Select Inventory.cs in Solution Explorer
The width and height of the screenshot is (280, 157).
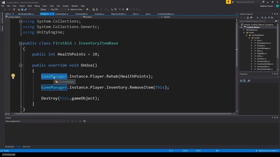click(x=262, y=59)
